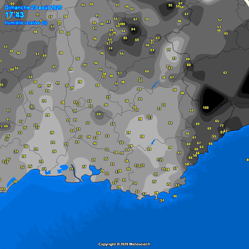This screenshot has width=249, height=249.
Task: Click the date label Dimanche 23 août 2020
Action: click(x=33, y=7)
